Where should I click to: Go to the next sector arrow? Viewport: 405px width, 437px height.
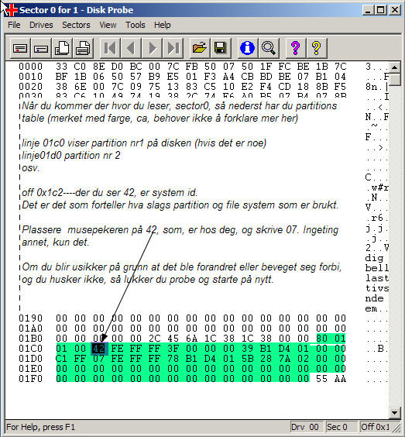[152, 48]
